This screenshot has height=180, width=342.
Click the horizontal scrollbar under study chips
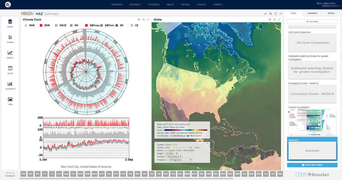[126, 178]
